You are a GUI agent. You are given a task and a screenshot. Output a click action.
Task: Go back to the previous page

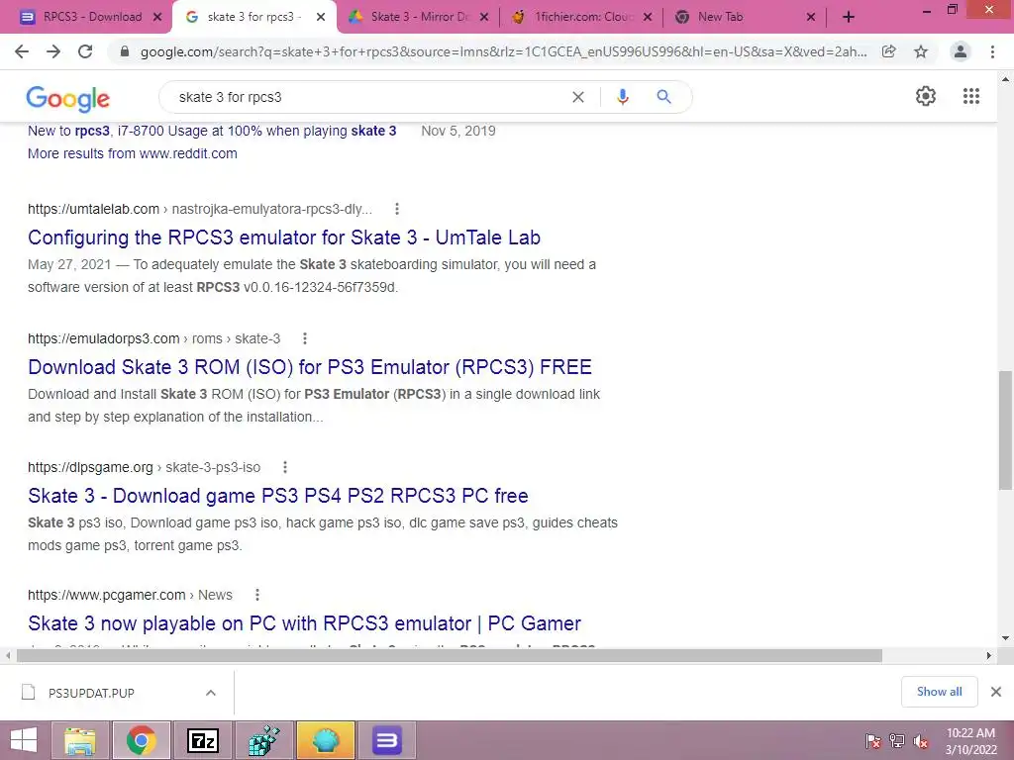click(22, 51)
